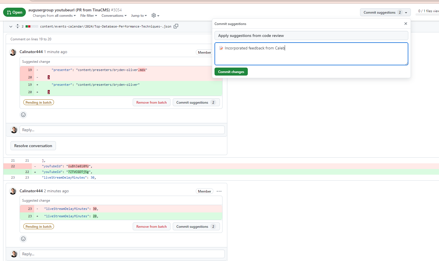
Task: Open the Conversations dropdown menu
Action: (114, 16)
